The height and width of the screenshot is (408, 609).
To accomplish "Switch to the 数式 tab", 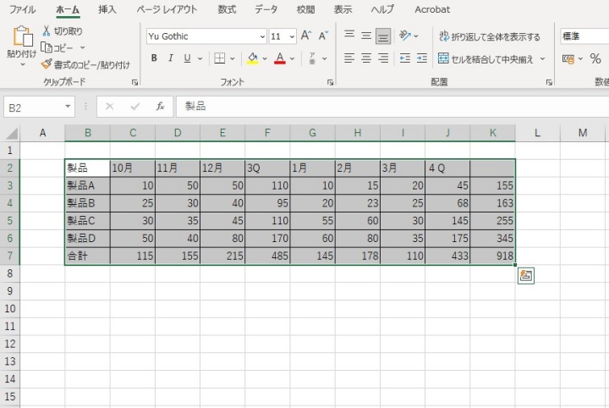I will pos(227,9).
